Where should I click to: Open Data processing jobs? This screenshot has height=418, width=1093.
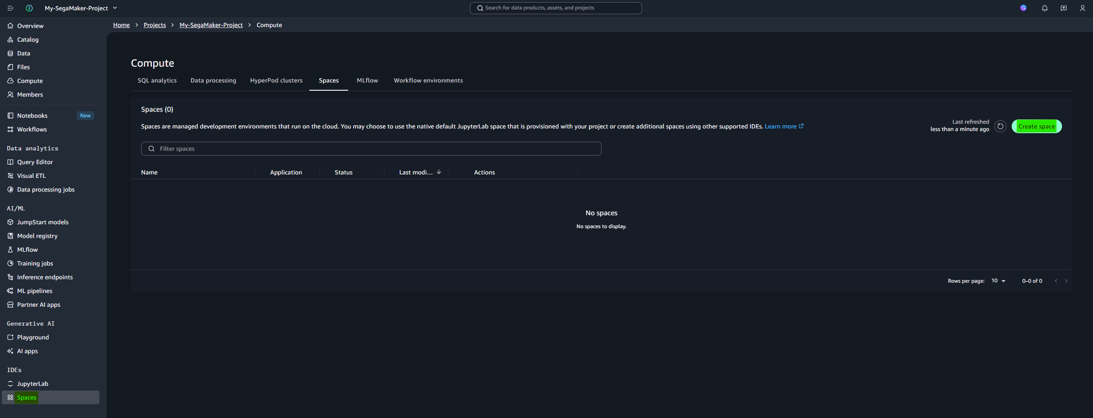51,189
